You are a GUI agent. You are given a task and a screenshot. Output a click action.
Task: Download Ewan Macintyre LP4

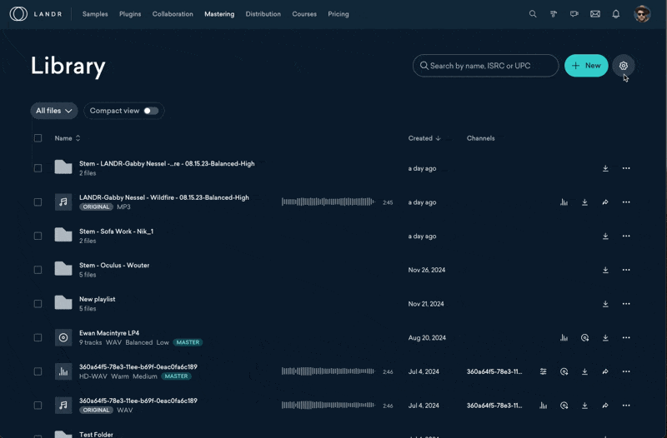click(x=605, y=338)
